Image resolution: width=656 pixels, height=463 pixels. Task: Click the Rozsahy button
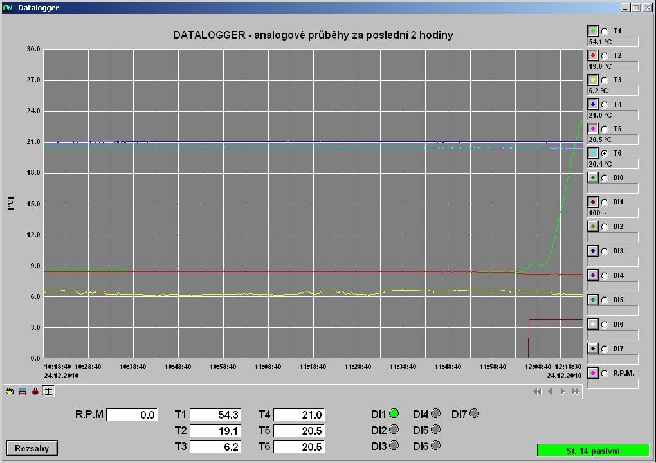pos(32,448)
